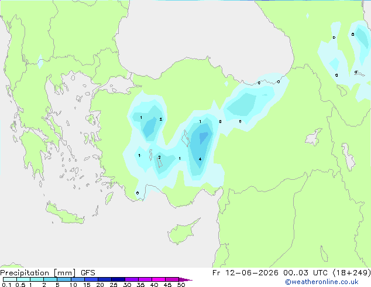Pick the 20–25 mm dark blue swatch
The image size is (371, 287).
105,279
